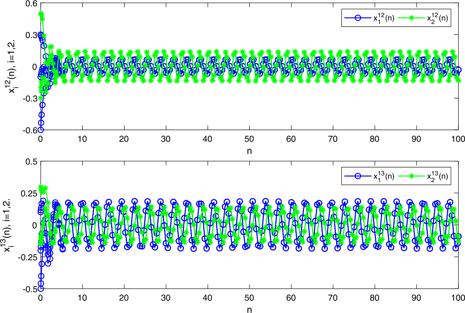Click x-axis tick 80 of the bottom plot
The height and width of the screenshot is (313, 465).
pyautogui.click(x=375, y=297)
